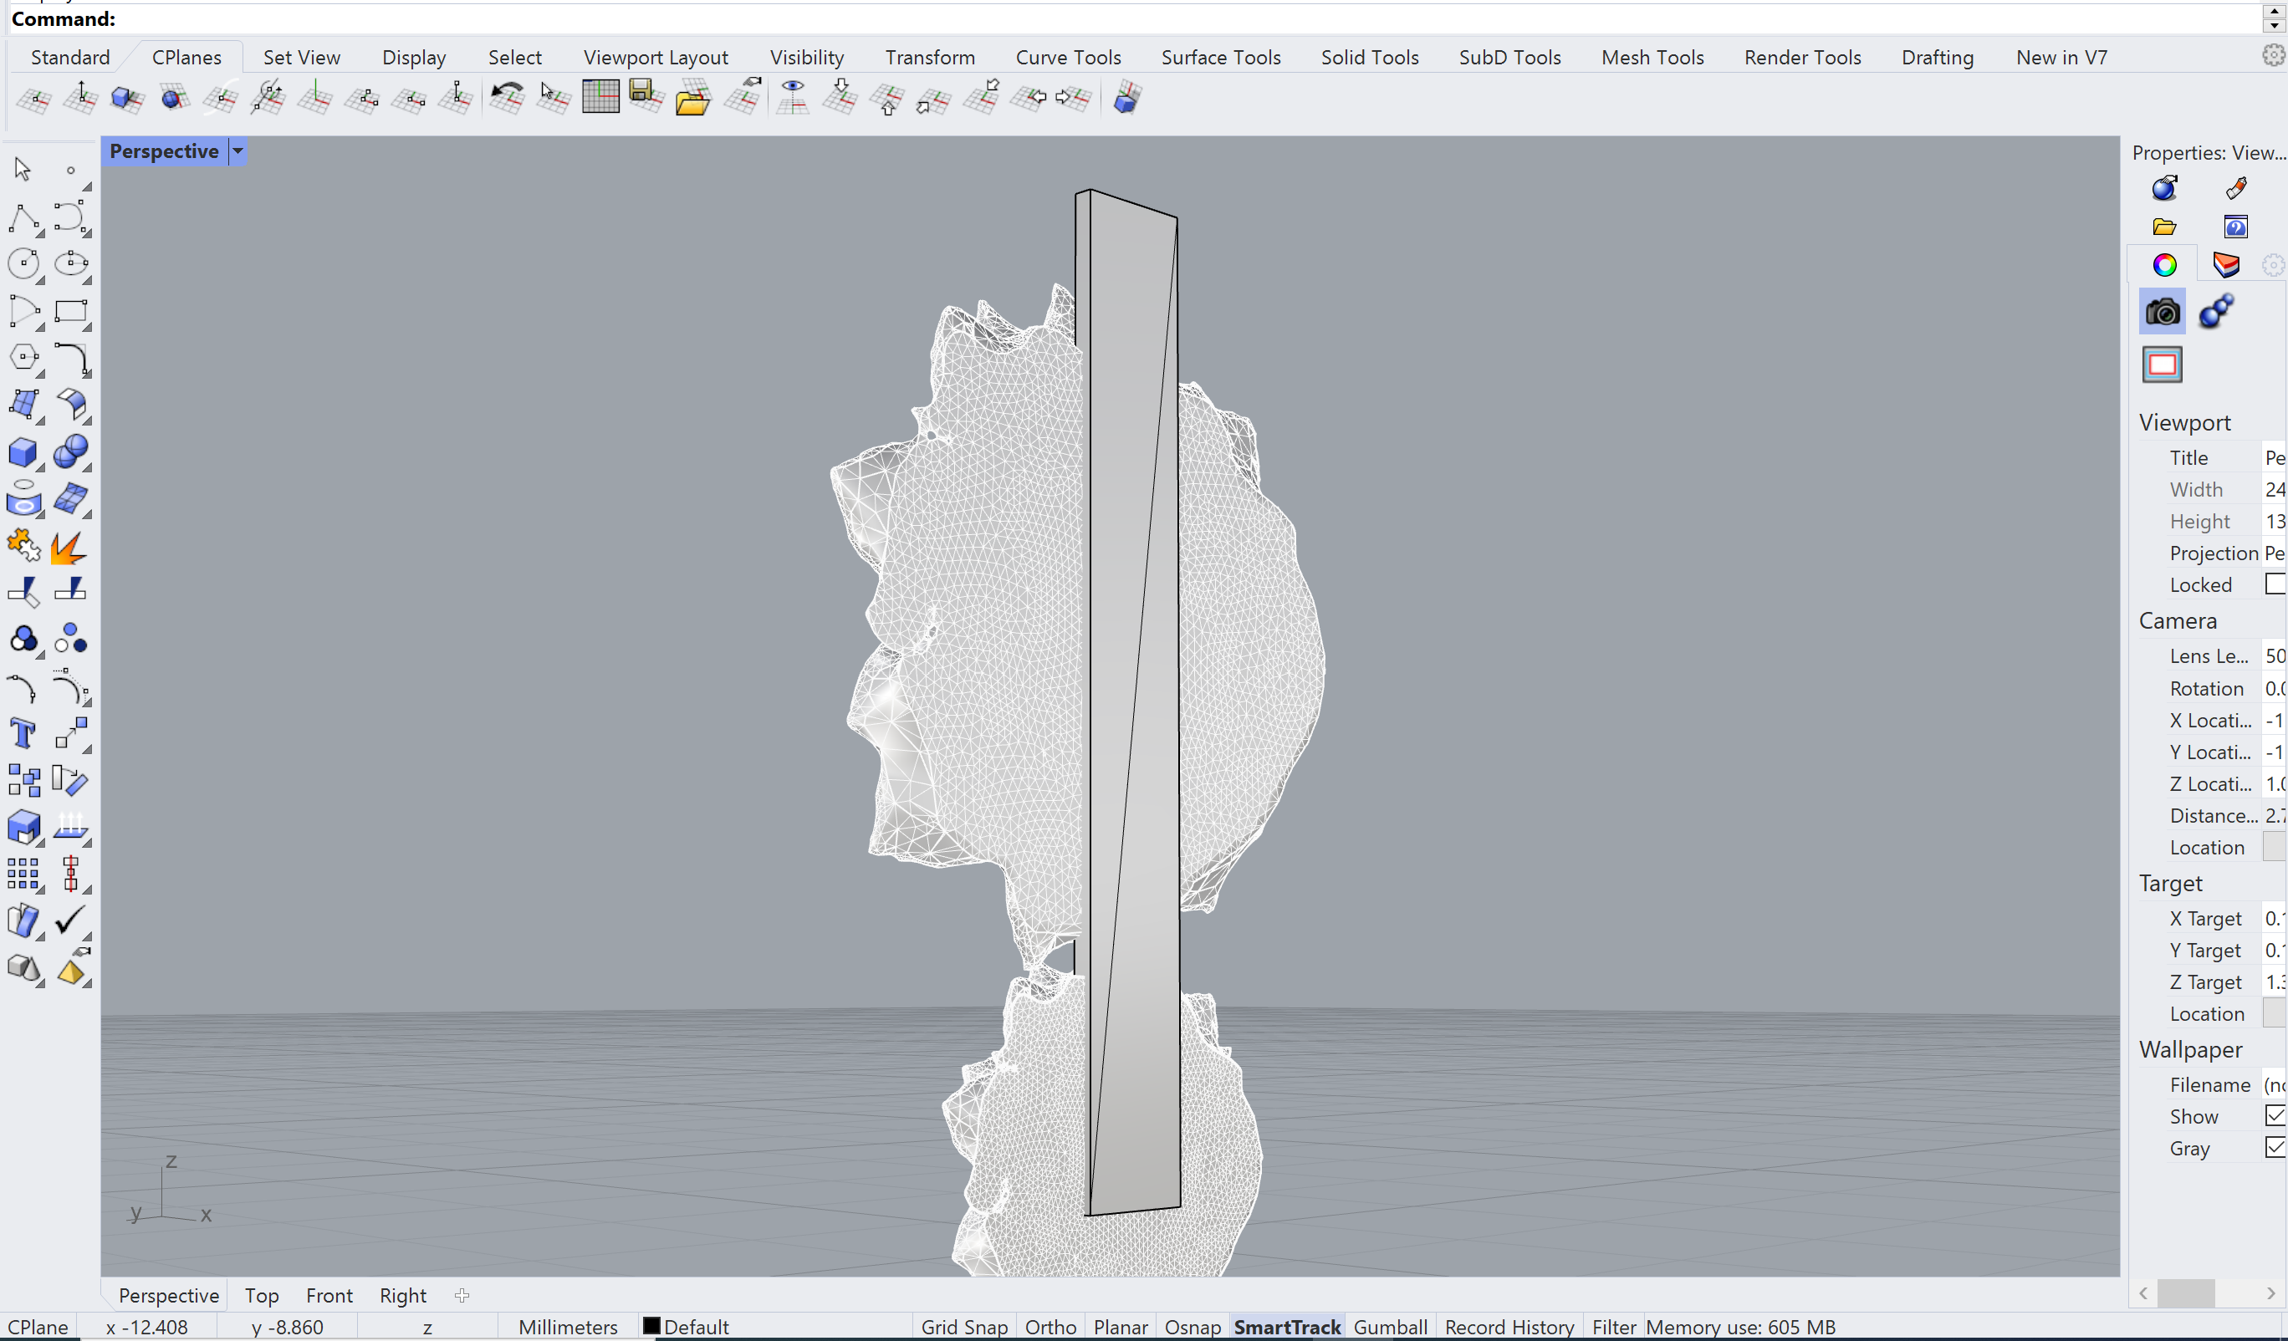Toggle the wallpaper Gray checkbox
2288x1341 pixels.
click(x=2275, y=1148)
